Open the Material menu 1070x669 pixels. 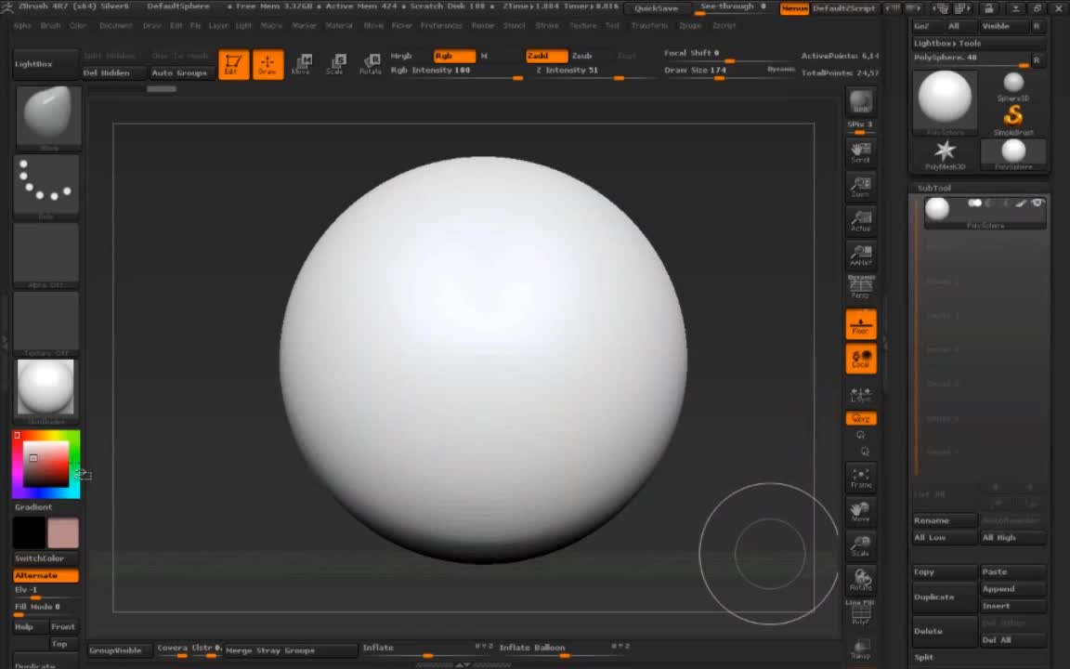(339, 26)
